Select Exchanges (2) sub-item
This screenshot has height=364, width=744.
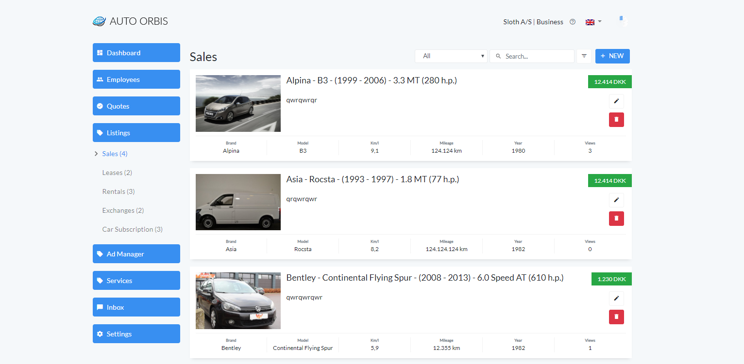coord(123,210)
